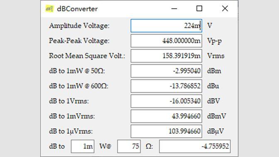
Task: Click the 'Ω:' label in bottom row
Action: [149, 146]
